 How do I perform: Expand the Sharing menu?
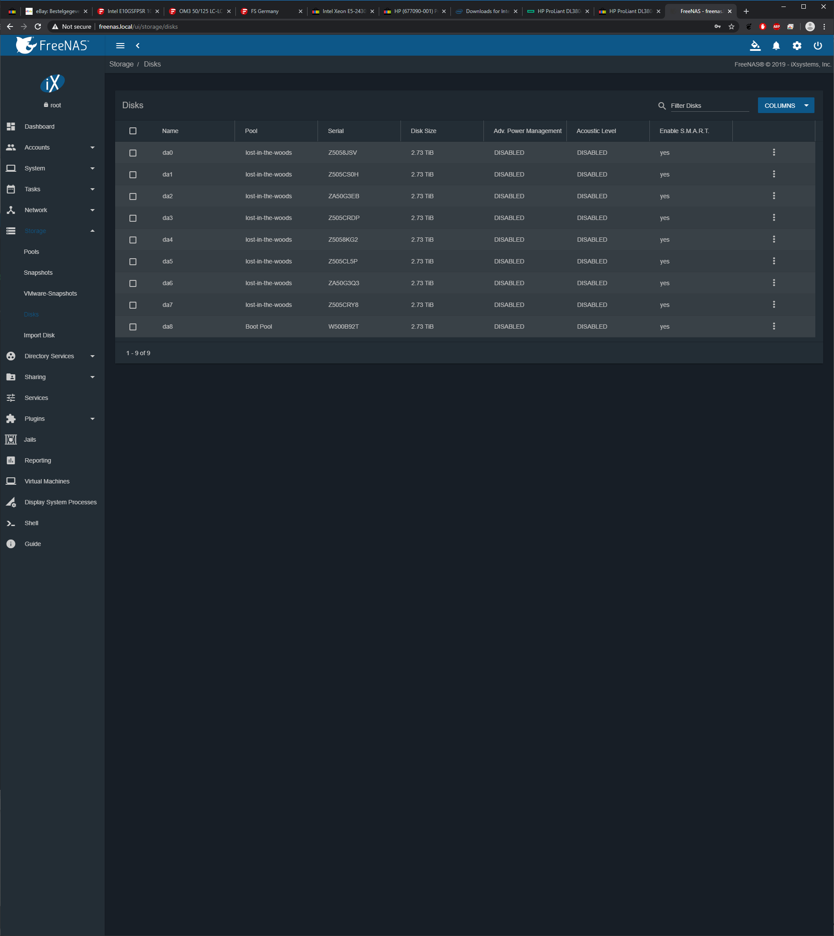(x=52, y=377)
